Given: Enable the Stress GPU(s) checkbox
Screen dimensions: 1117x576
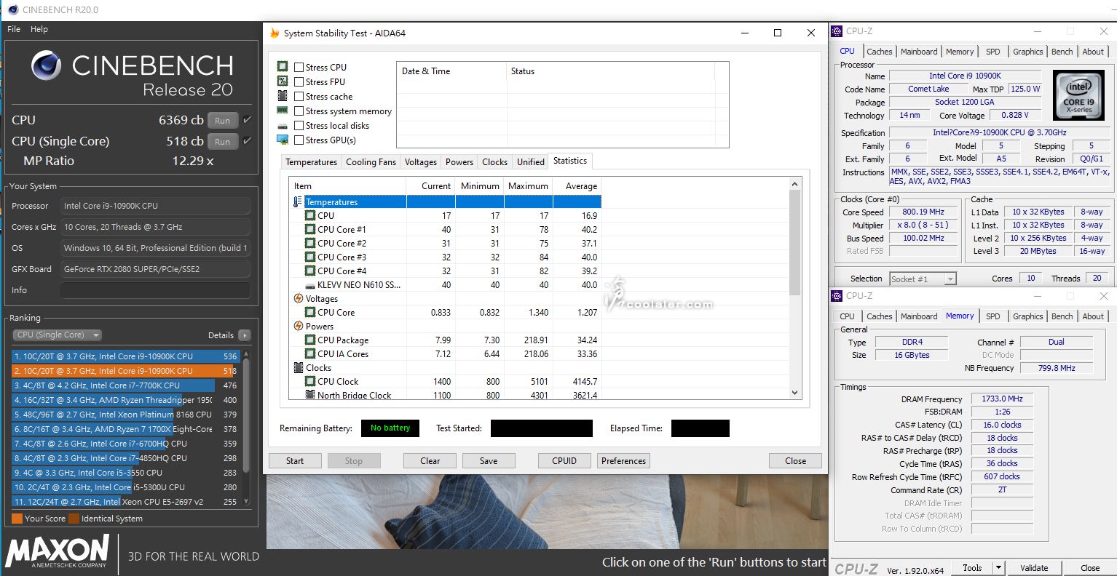Looking at the screenshot, I should tap(299, 140).
